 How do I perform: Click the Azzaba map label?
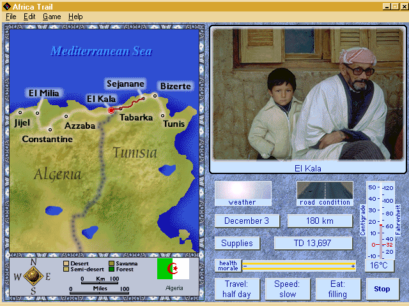tap(80, 126)
